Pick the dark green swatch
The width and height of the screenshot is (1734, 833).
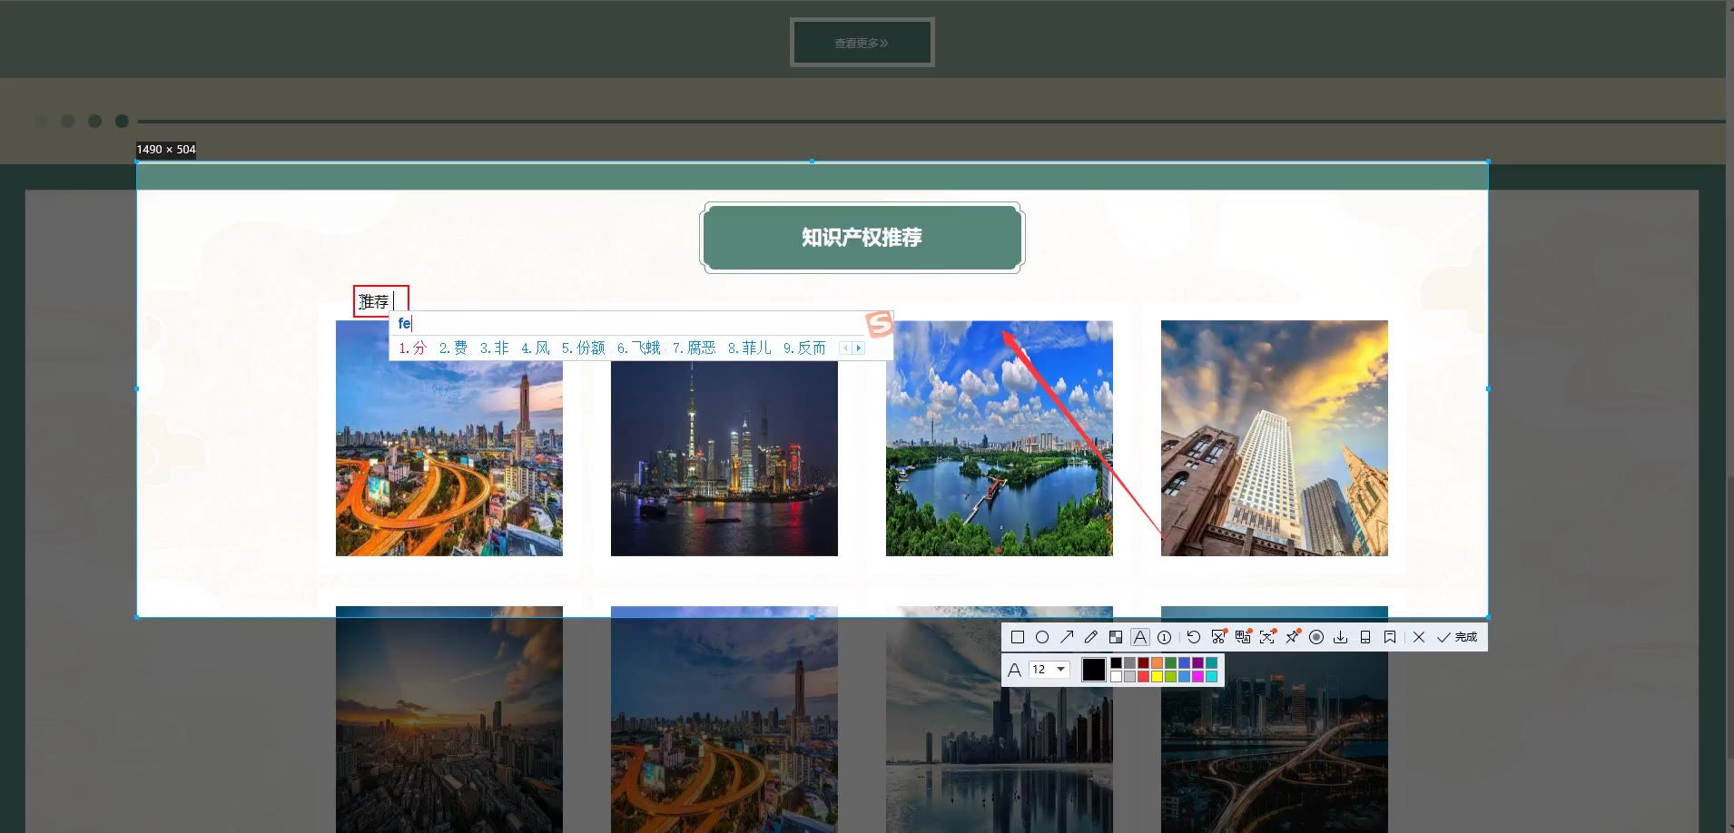pyautogui.click(x=1170, y=662)
